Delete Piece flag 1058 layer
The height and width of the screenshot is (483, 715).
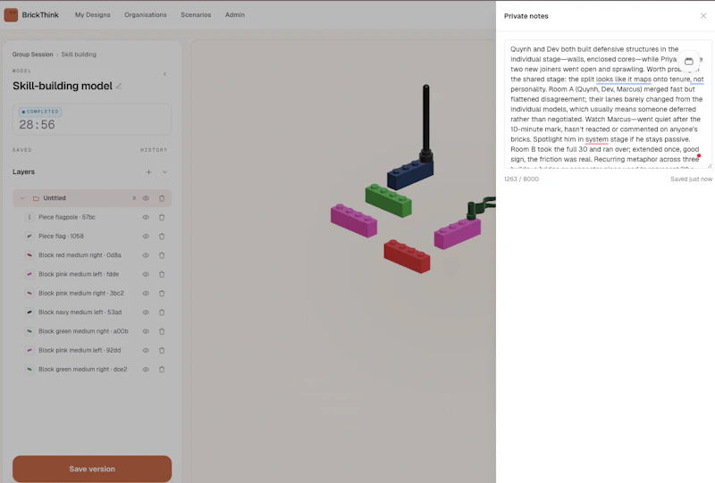tap(162, 237)
